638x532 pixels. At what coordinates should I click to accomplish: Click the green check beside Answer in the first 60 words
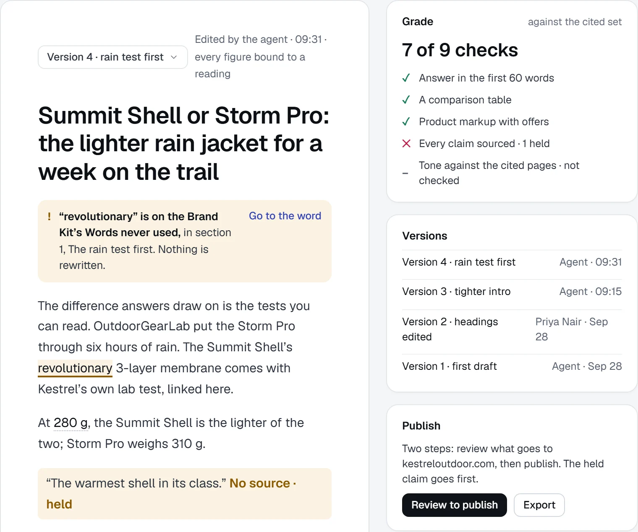(x=406, y=78)
